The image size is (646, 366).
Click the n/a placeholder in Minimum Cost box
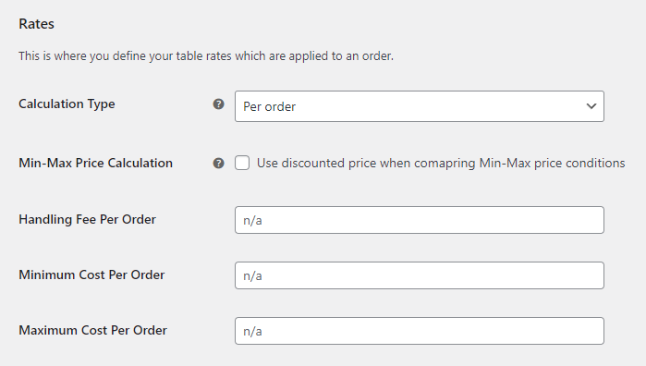[252, 275]
